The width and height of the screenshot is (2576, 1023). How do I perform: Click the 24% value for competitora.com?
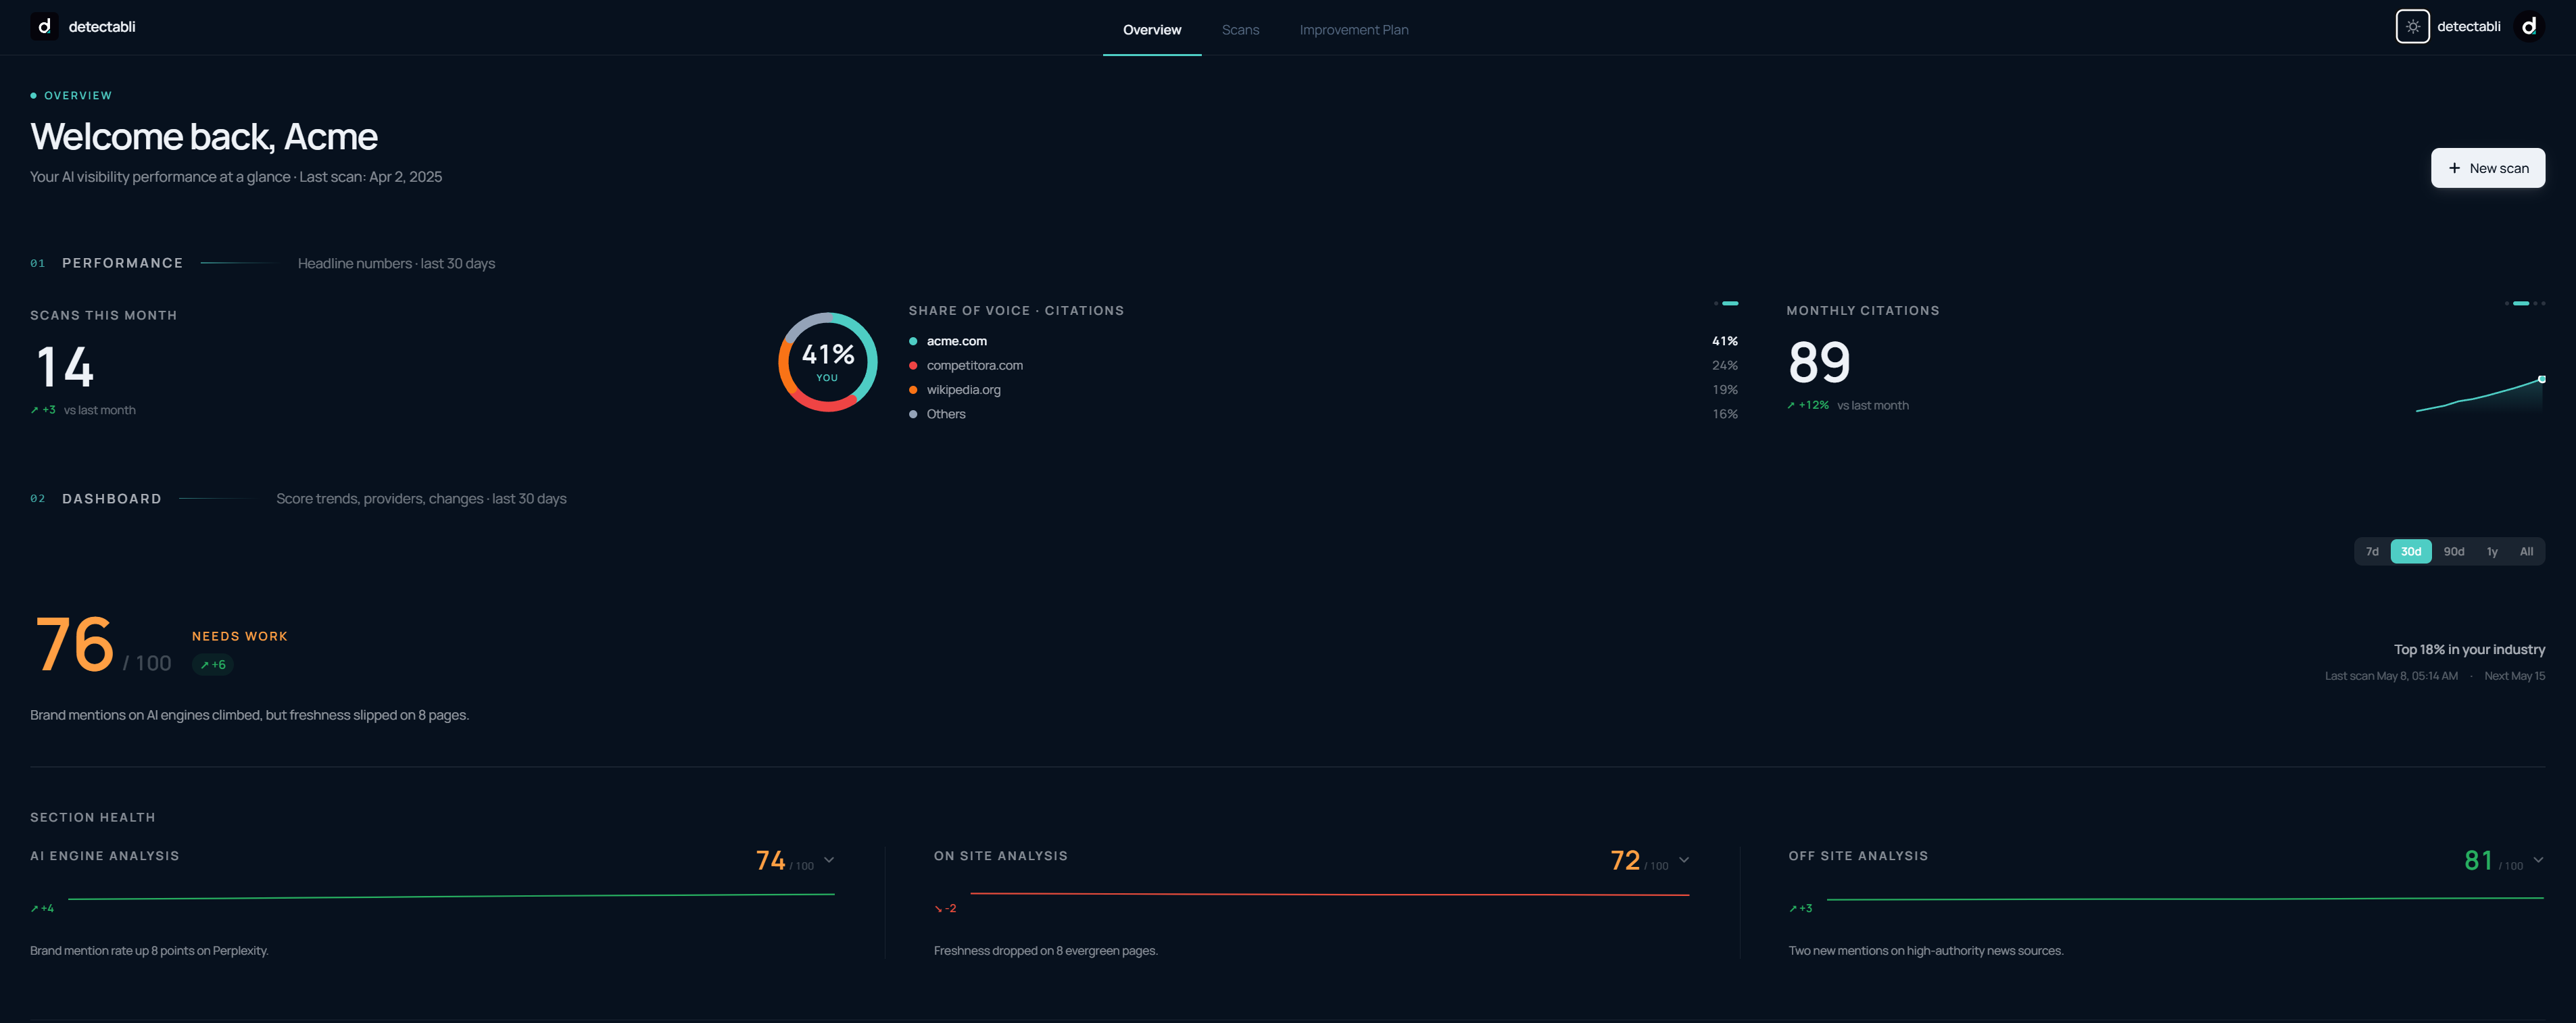pos(1725,365)
